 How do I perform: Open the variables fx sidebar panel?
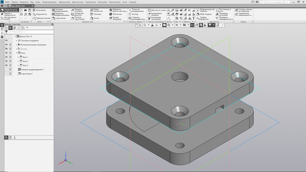(x=2, y=33)
